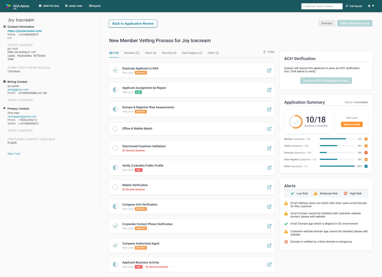Click the security shield icon on Sanctioned Countries Validation
Screen dimensions: 382x277
click(x=123, y=150)
